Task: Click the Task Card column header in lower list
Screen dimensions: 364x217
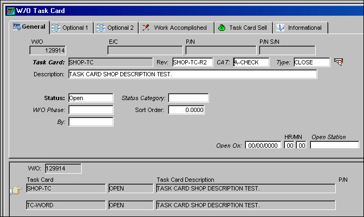Action: tap(40, 180)
